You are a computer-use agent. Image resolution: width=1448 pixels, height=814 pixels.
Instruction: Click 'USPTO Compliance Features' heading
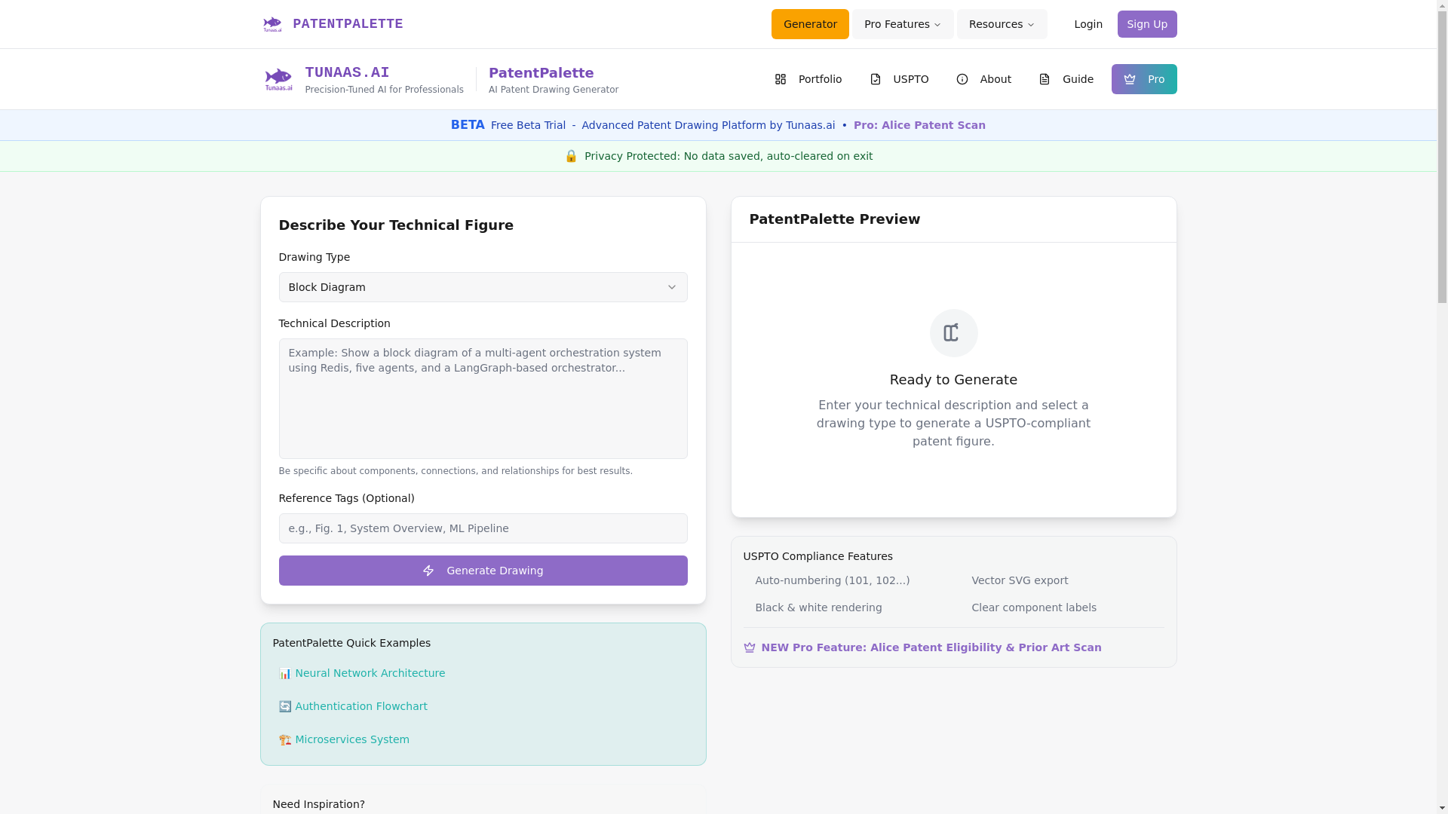pyautogui.click(x=818, y=556)
